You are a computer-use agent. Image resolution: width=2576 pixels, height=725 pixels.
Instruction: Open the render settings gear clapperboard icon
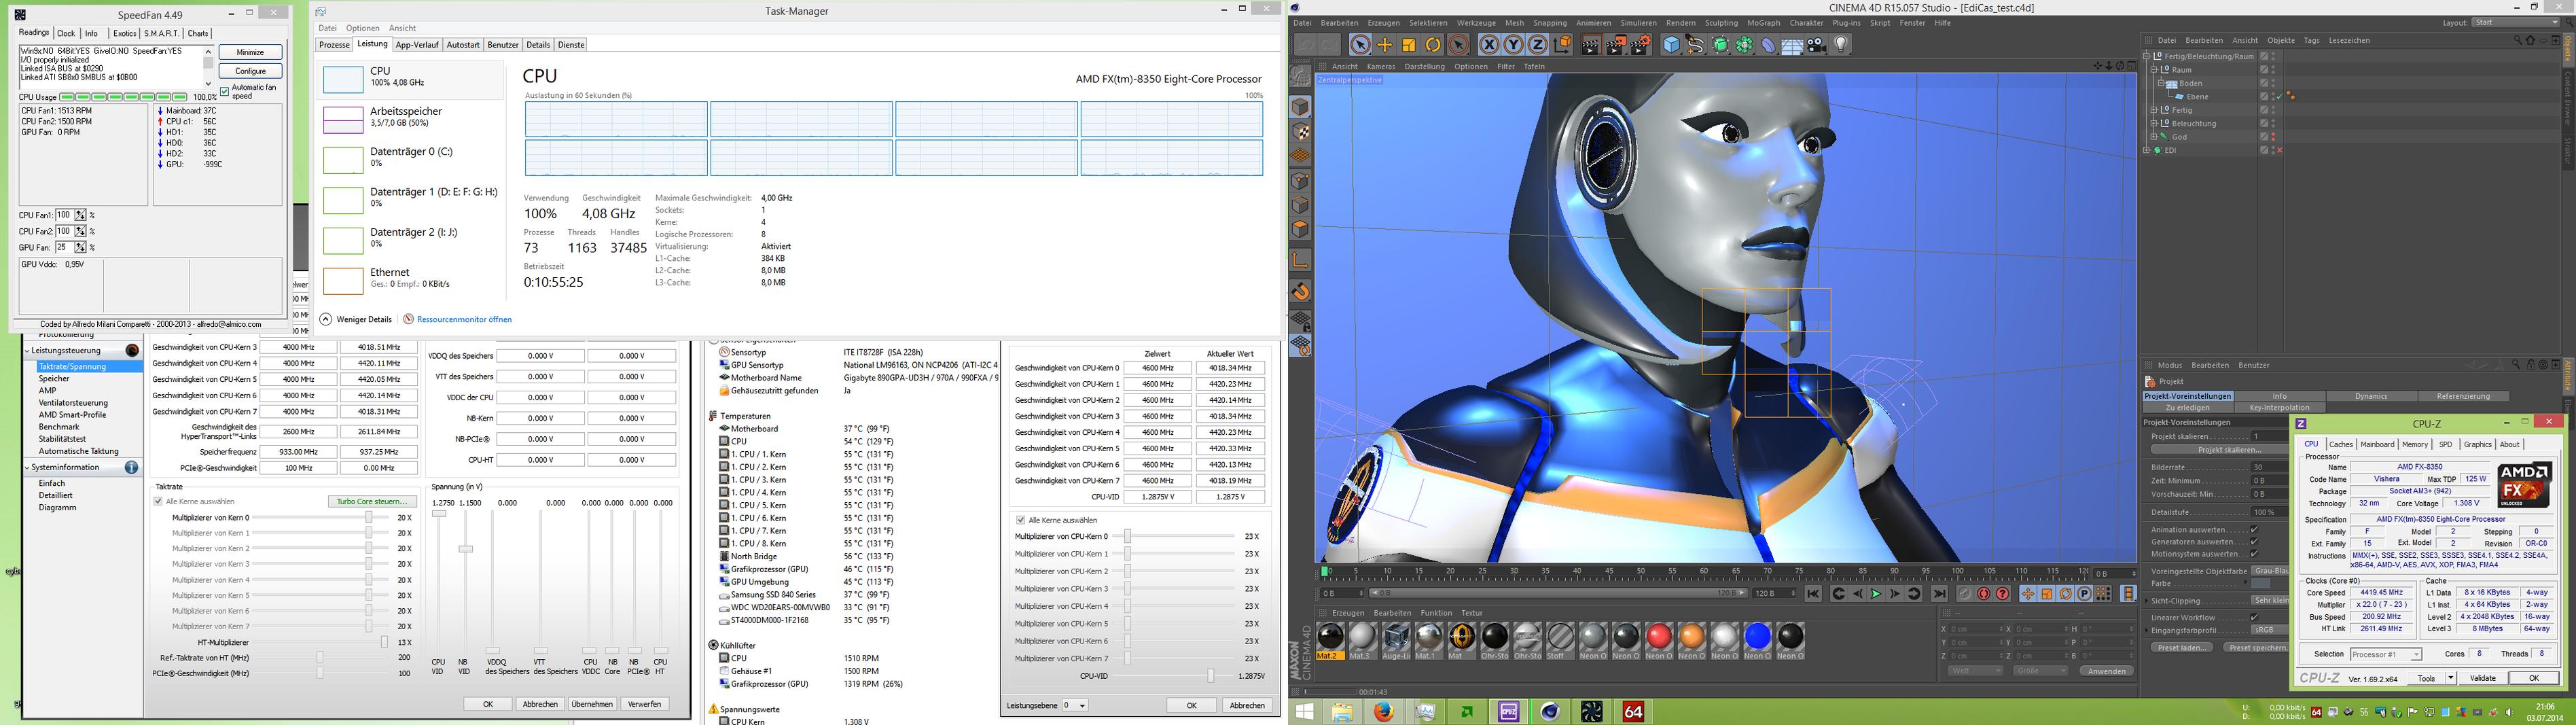point(1641,45)
